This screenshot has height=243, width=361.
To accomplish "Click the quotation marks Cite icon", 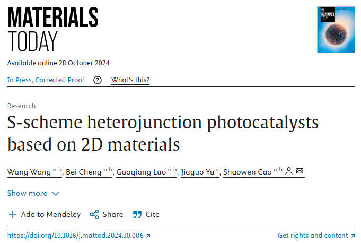I will pos(137,214).
